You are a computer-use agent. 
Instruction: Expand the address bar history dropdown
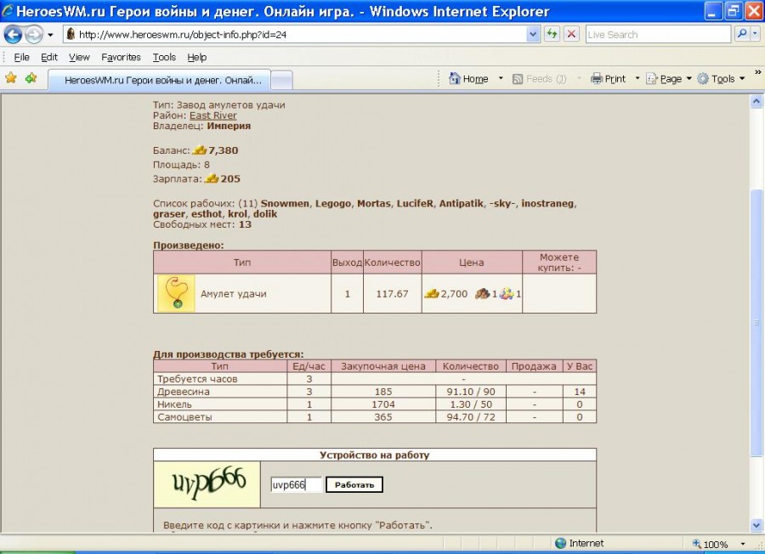click(533, 35)
